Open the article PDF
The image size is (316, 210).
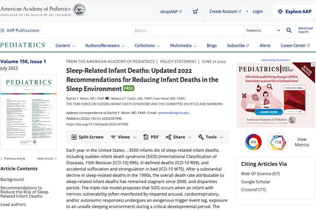point(151,137)
